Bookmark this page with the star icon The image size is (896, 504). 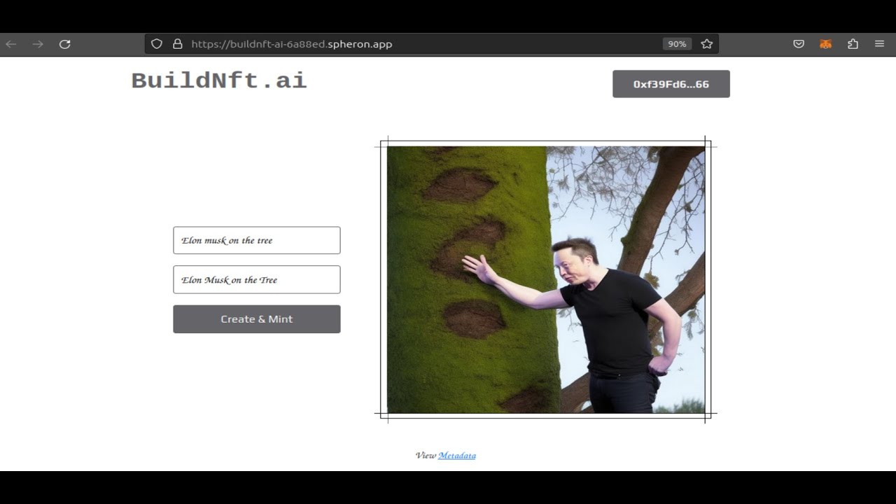pyautogui.click(x=707, y=44)
